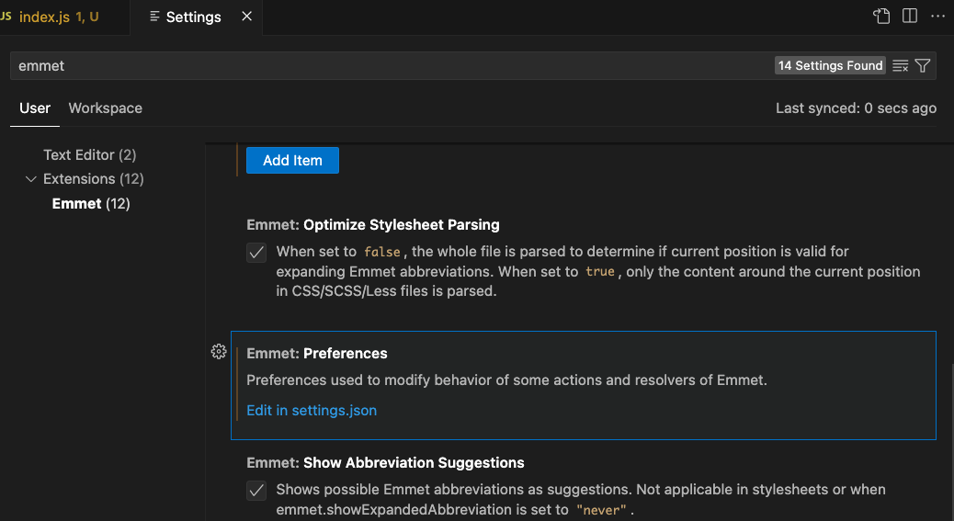The height and width of the screenshot is (521, 954).
Task: Click the JS file icon on index.js tab
Action: tap(6, 17)
